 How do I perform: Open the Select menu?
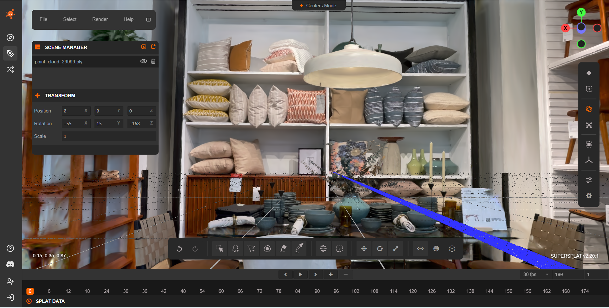(70, 19)
